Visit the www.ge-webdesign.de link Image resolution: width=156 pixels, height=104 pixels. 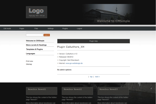74,63
